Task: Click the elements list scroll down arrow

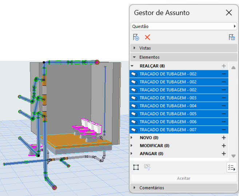Action: tap(233, 156)
